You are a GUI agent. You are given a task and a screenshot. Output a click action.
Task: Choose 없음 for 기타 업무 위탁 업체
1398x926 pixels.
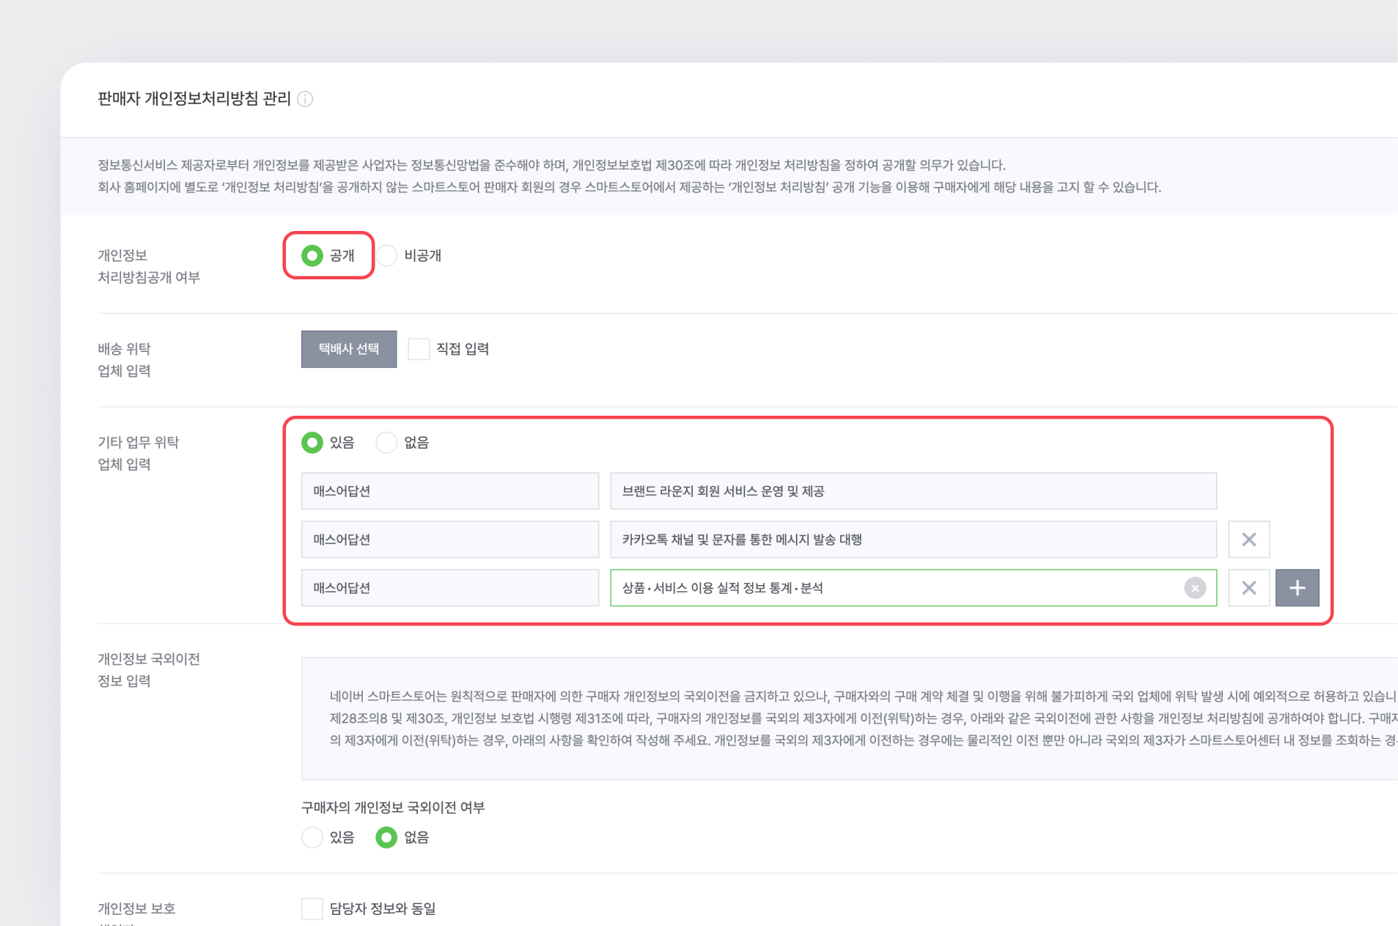386,442
